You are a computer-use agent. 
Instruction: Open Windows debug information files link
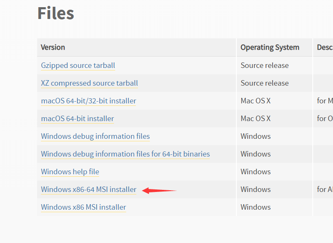point(95,136)
